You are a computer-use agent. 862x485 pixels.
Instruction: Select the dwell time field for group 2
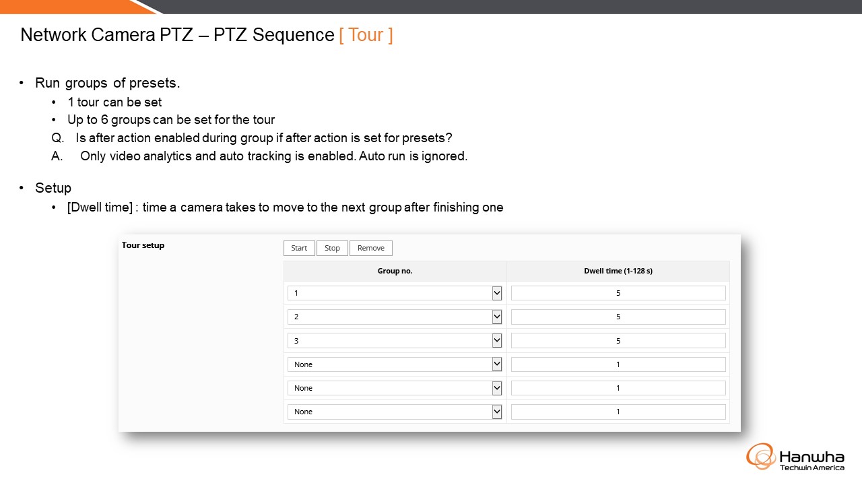coord(618,317)
